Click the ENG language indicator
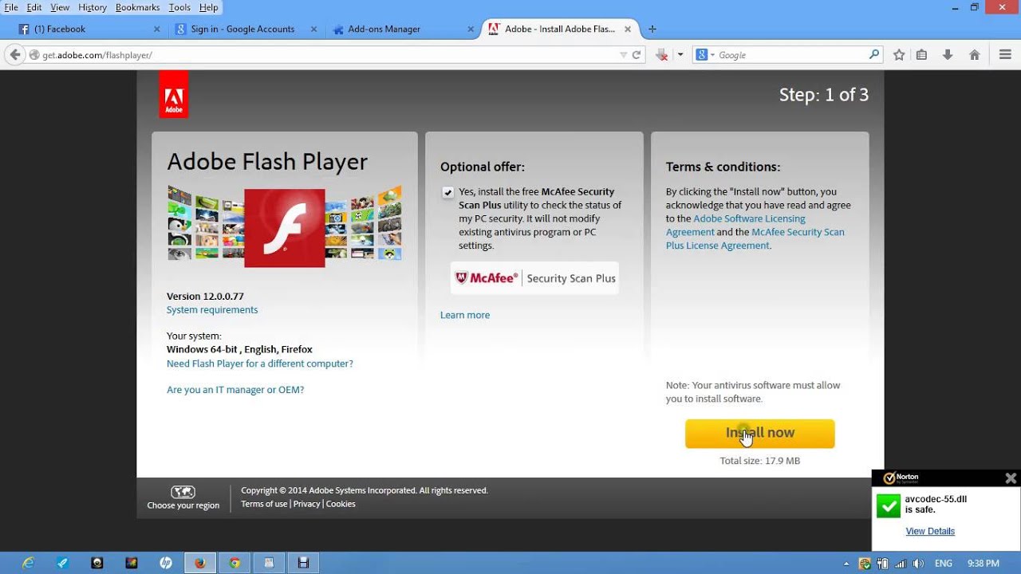The height and width of the screenshot is (574, 1021). 944,564
